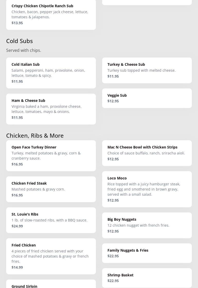Open the Fried Chicken menu card
This screenshot has width=198, height=288.
(x=51, y=256)
